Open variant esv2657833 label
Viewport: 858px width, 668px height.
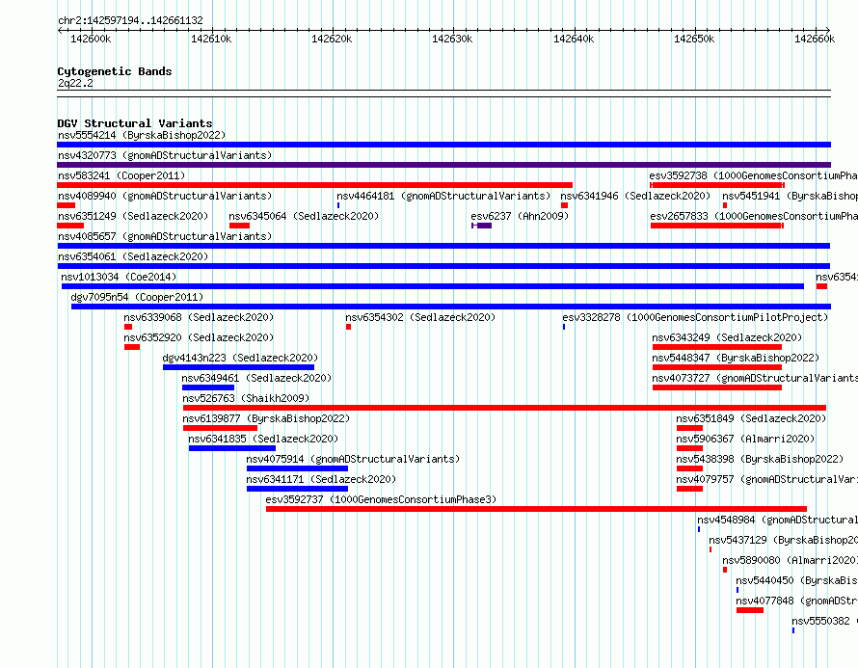pos(754,216)
